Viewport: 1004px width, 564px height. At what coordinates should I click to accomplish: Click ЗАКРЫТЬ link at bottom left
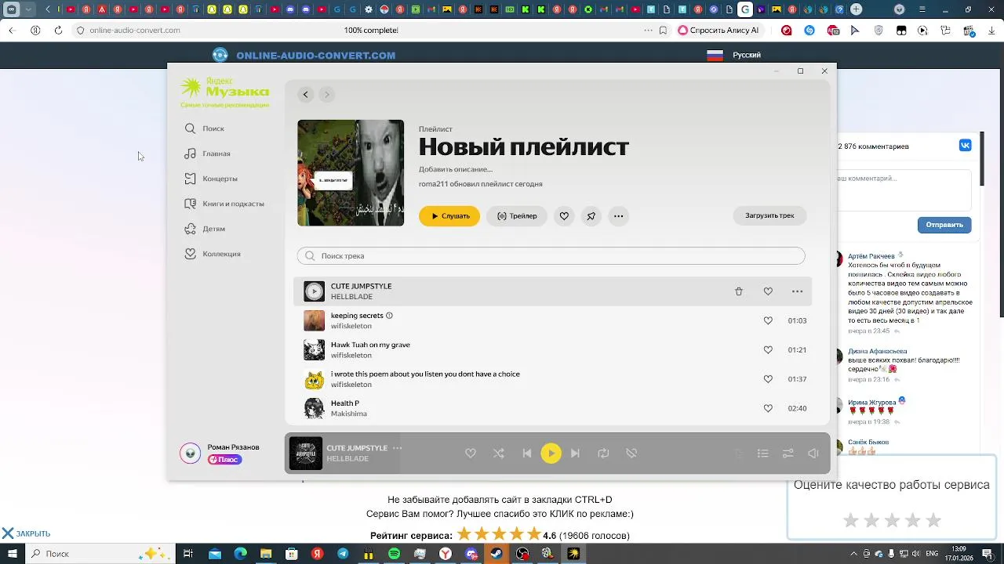click(26, 533)
